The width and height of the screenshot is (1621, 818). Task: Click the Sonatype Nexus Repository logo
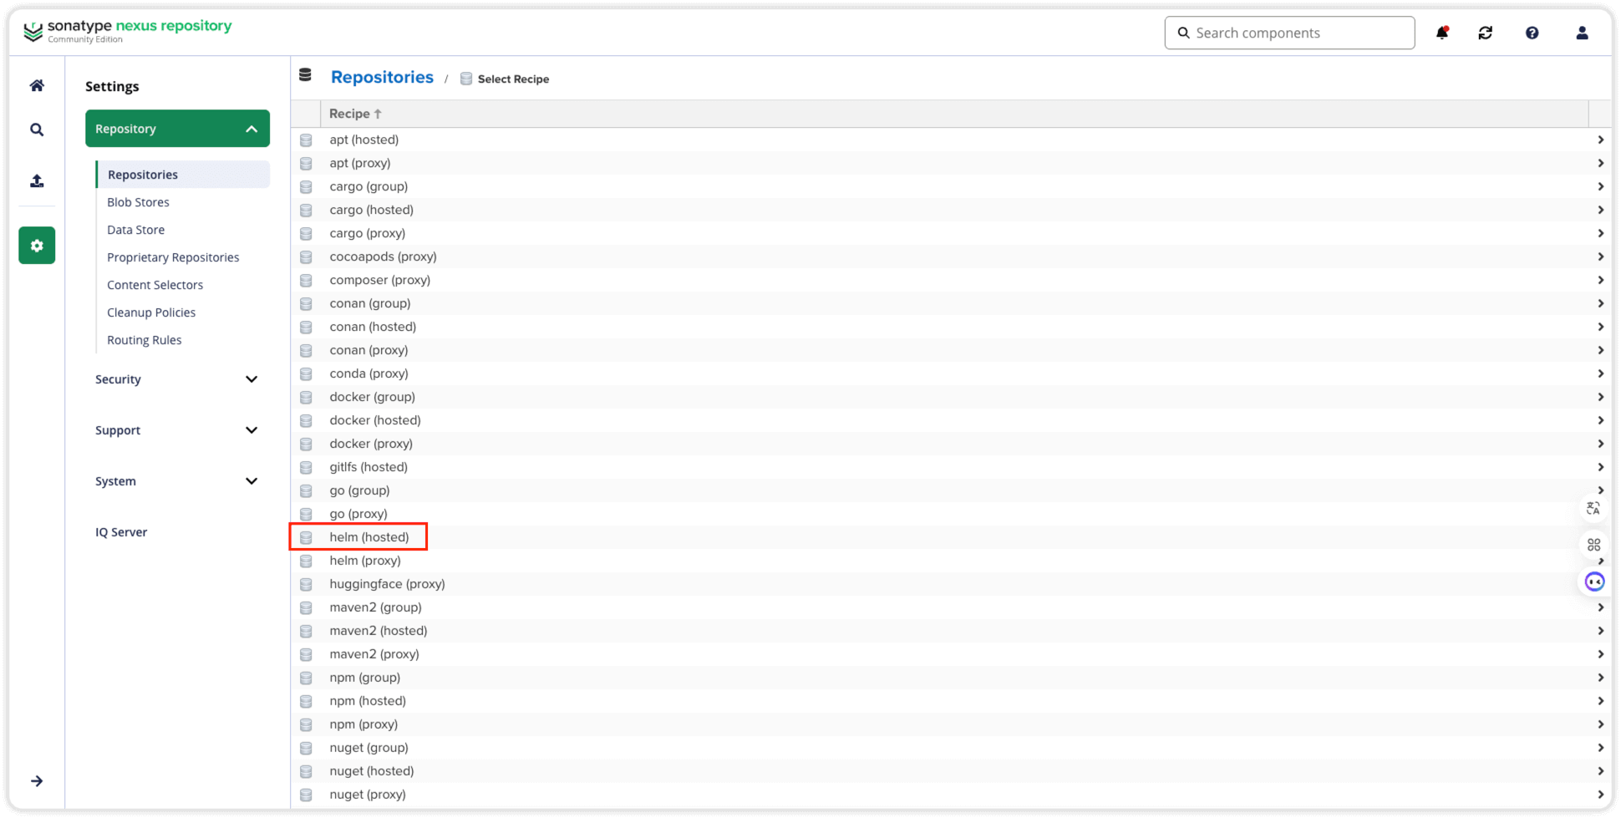point(128,31)
